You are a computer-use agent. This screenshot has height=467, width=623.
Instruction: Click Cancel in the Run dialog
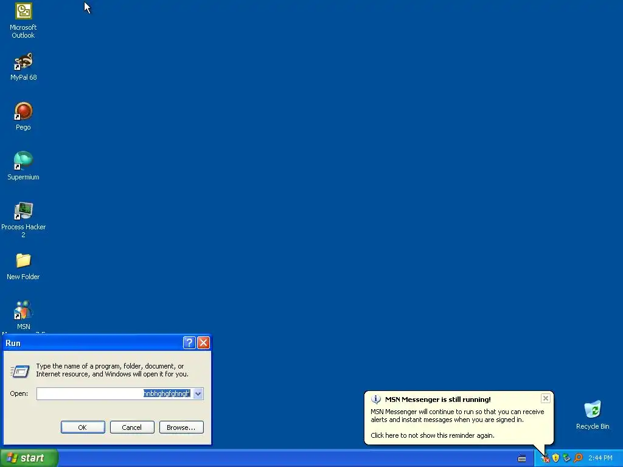[x=132, y=427]
